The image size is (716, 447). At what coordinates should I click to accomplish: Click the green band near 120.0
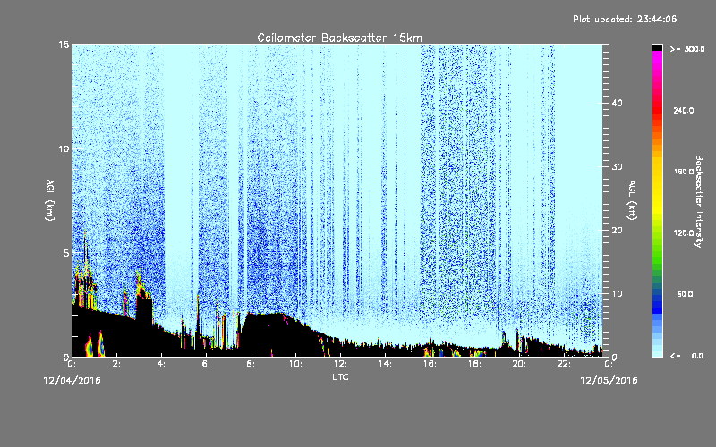pyautogui.click(x=657, y=235)
